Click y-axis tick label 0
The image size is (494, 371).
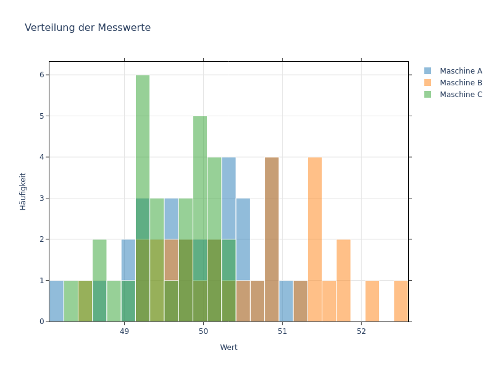click(42, 322)
